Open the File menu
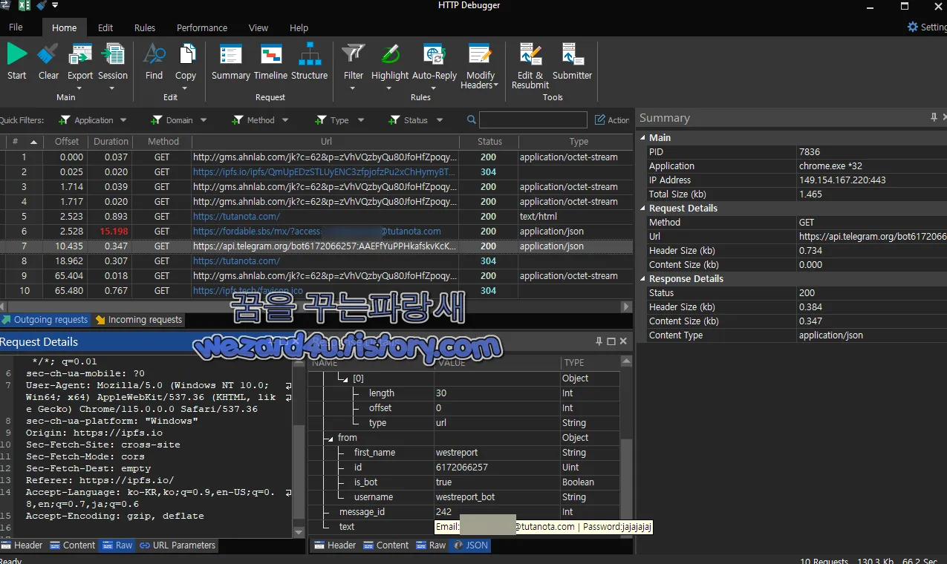This screenshot has height=564, width=947. (16, 27)
